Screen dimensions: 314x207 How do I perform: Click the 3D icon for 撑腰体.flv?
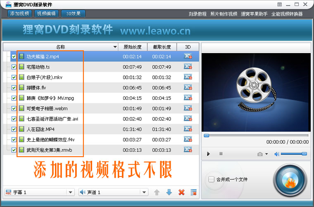[188, 87]
